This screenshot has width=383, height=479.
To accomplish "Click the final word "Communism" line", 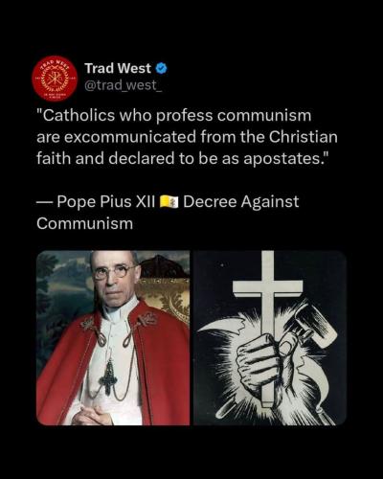I will 84,223.
